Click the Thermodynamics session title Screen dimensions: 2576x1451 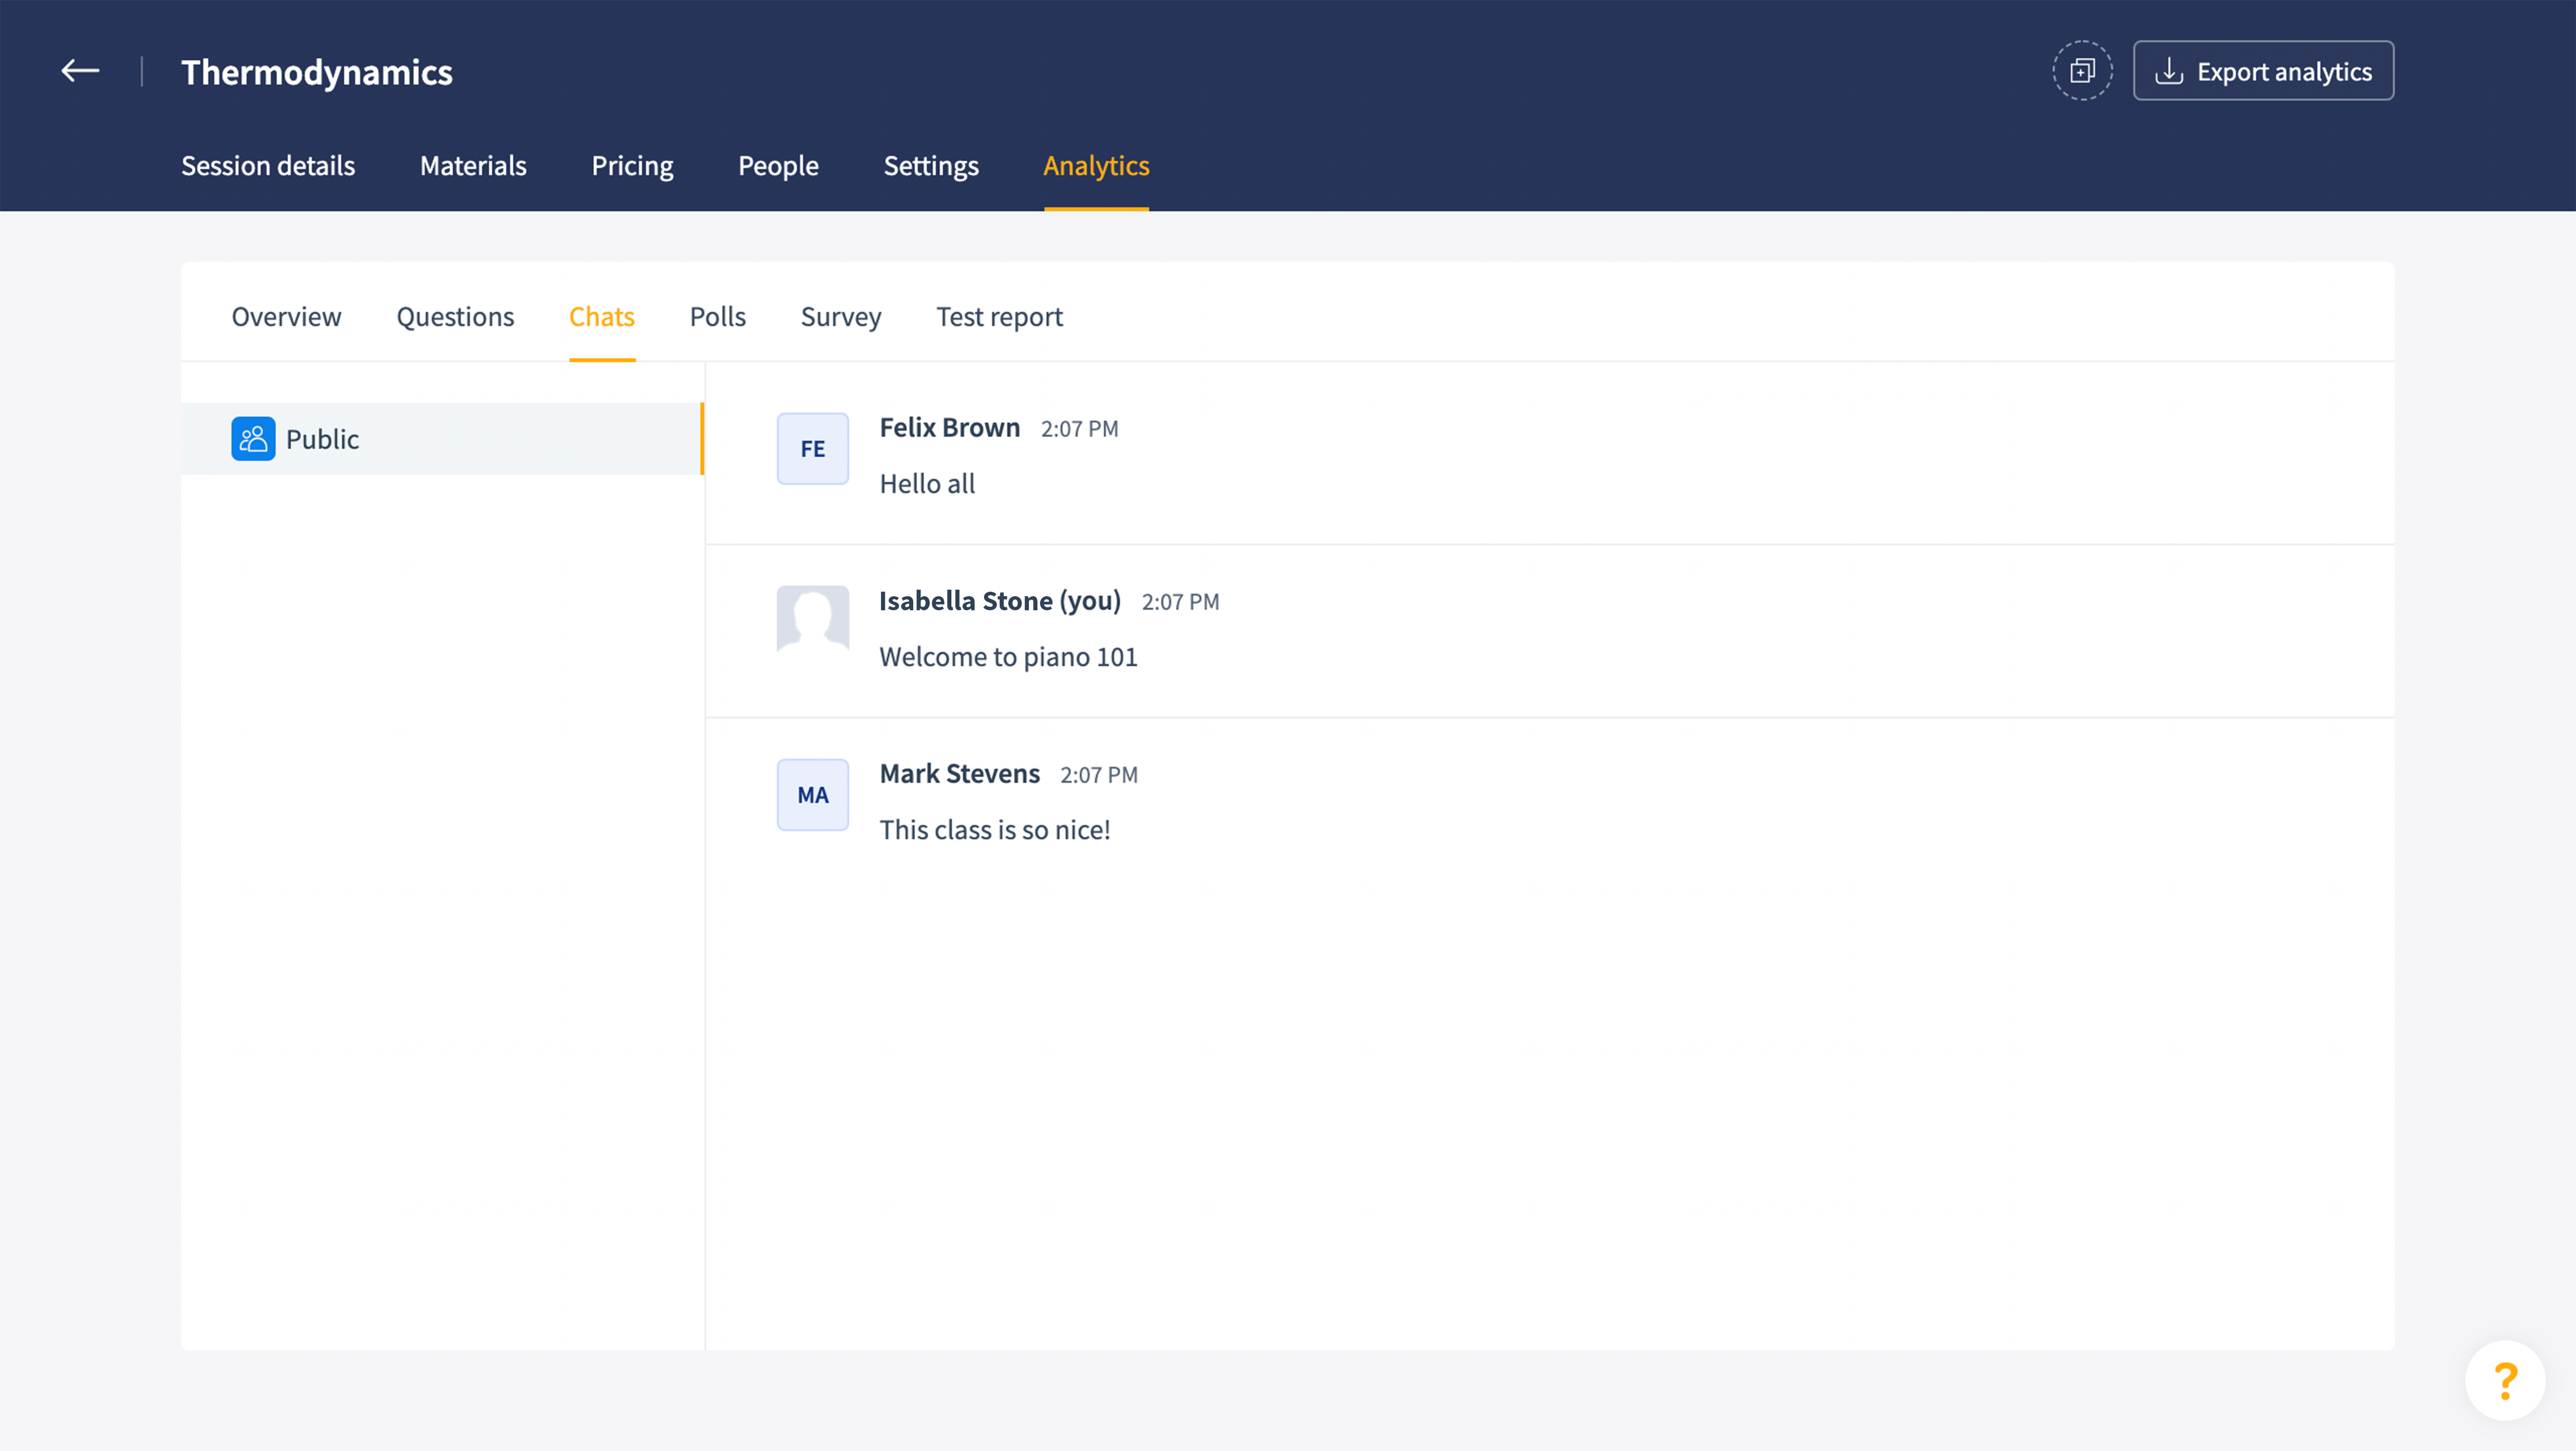317,72
